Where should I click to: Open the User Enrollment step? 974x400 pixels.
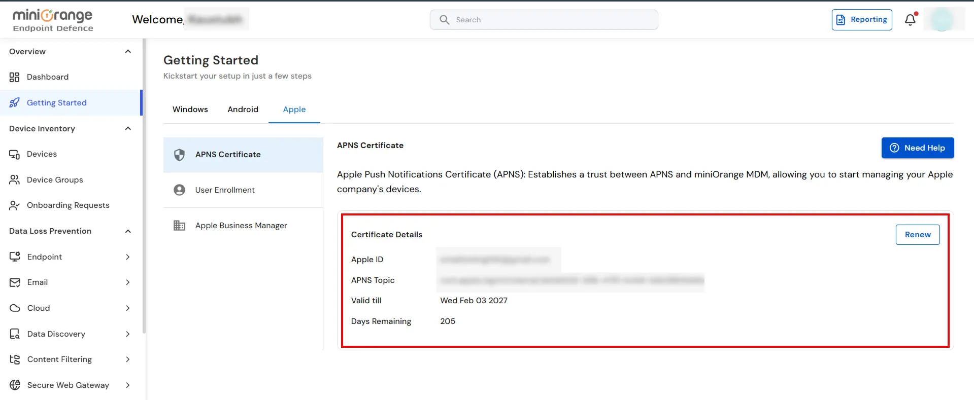tap(243, 190)
